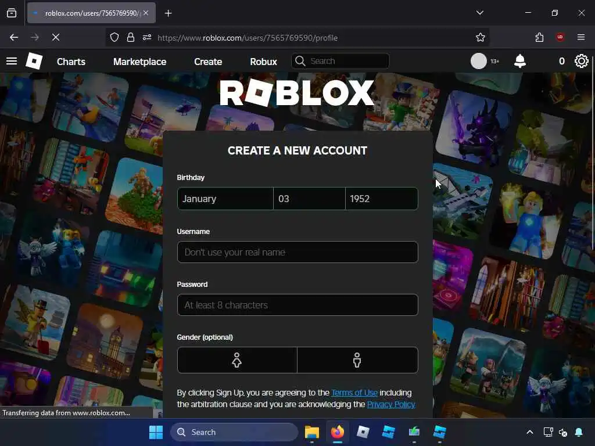Close the roblox.com tab
This screenshot has height=446, width=595.
pos(146,13)
